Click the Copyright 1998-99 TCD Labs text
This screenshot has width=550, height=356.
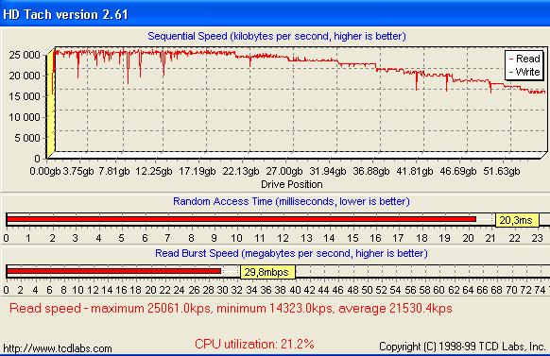click(x=462, y=347)
